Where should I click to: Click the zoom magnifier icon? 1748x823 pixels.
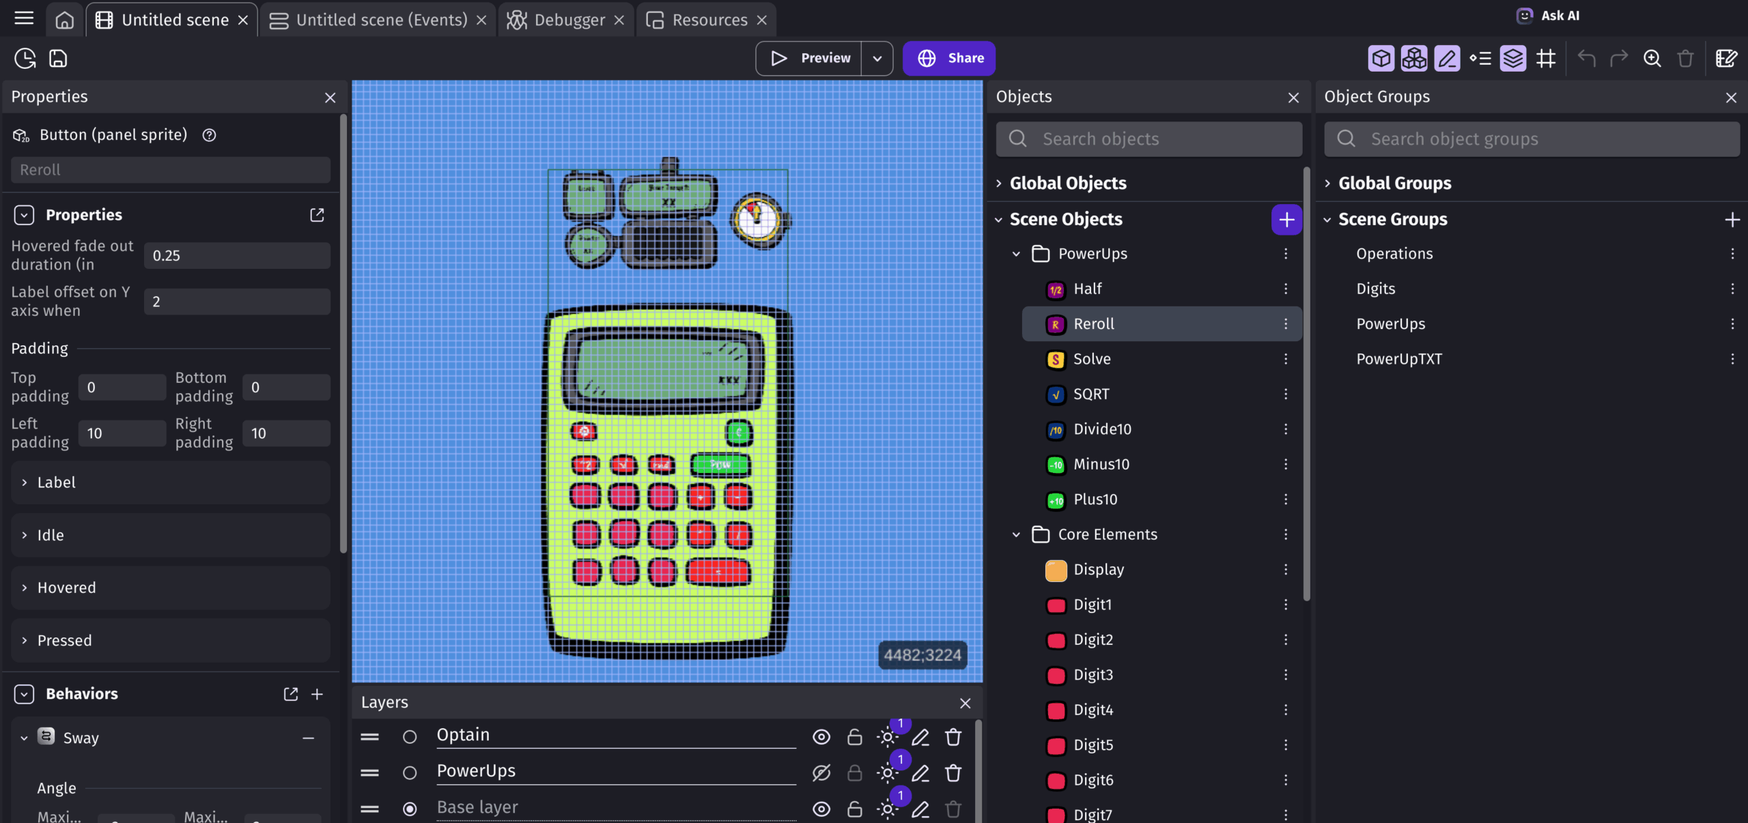(1652, 59)
